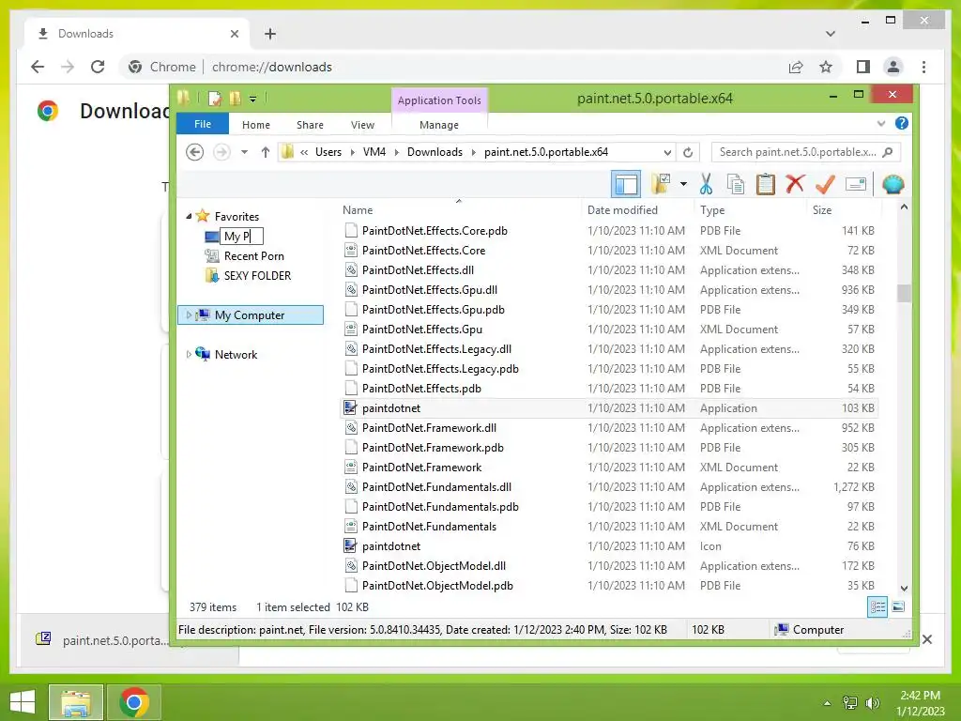This screenshot has height=721, width=961.
Task: Select PaintDotNet.Fundamentals.dll file
Action: [608, 487]
